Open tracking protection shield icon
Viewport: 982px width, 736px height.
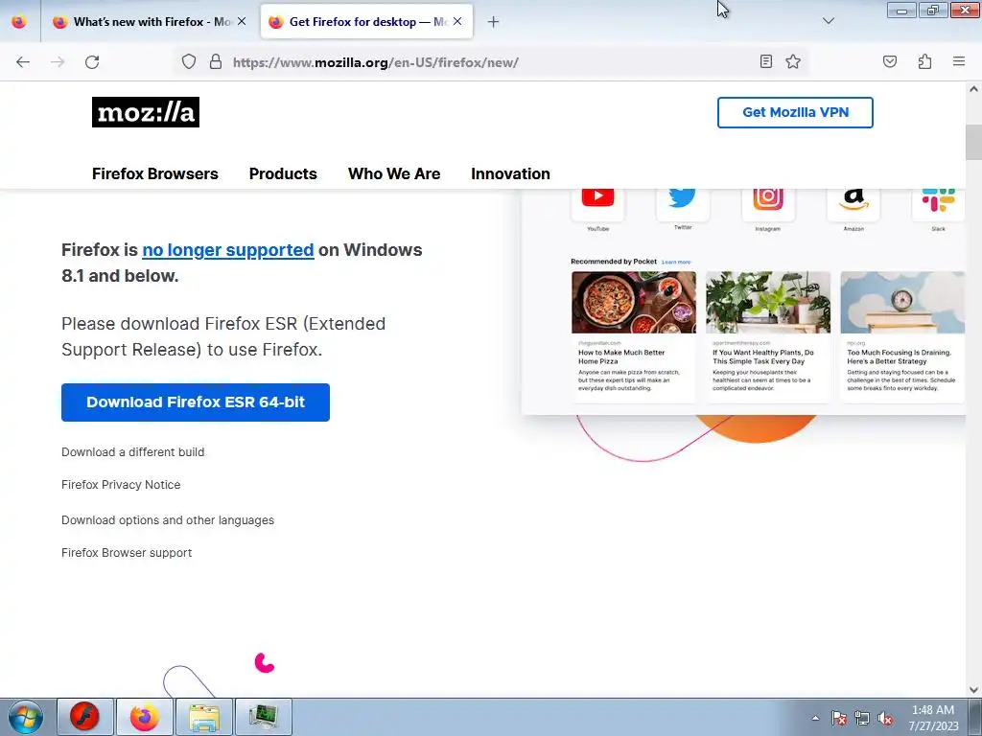coord(189,61)
